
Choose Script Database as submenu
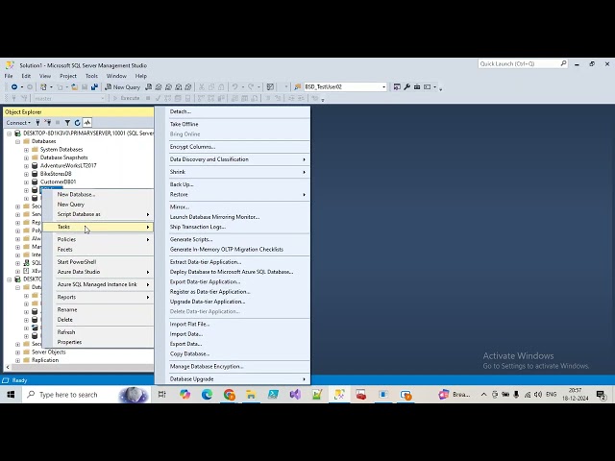point(98,214)
